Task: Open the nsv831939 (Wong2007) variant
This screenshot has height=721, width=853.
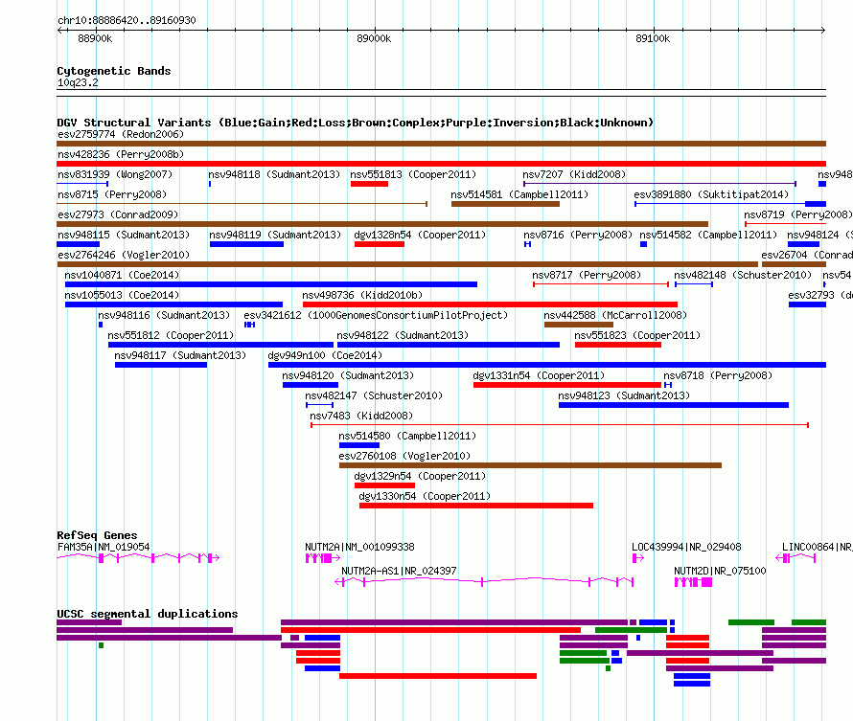Action: click(115, 174)
